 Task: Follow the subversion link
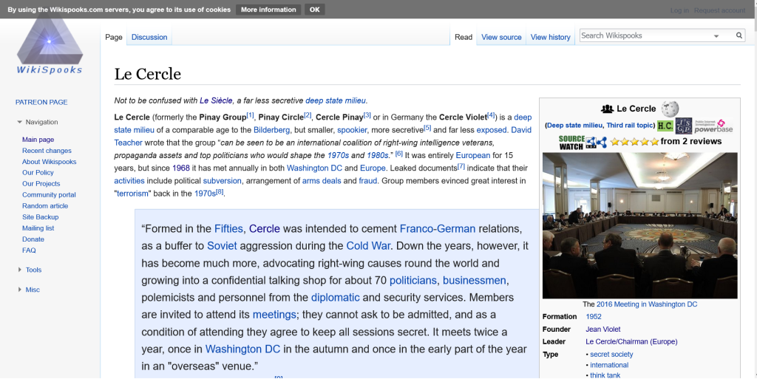[222, 181]
